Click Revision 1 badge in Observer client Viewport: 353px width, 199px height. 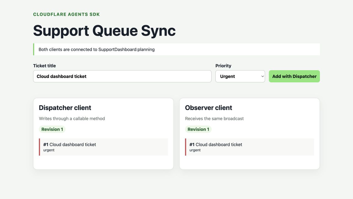pyautogui.click(x=198, y=129)
